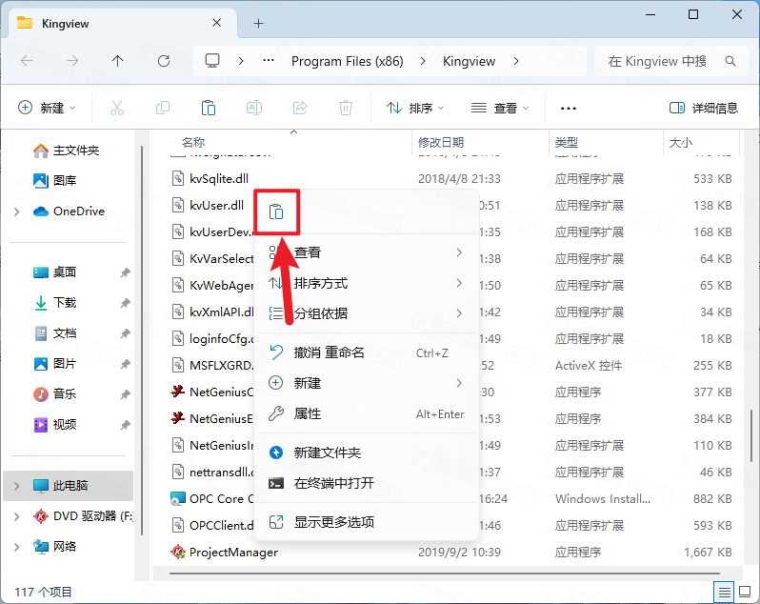Expand the 网络 tree node
This screenshot has height=604, width=760.
pyautogui.click(x=17, y=547)
